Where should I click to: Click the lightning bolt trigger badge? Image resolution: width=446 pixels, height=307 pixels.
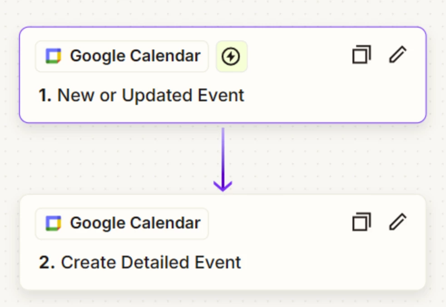click(x=232, y=56)
